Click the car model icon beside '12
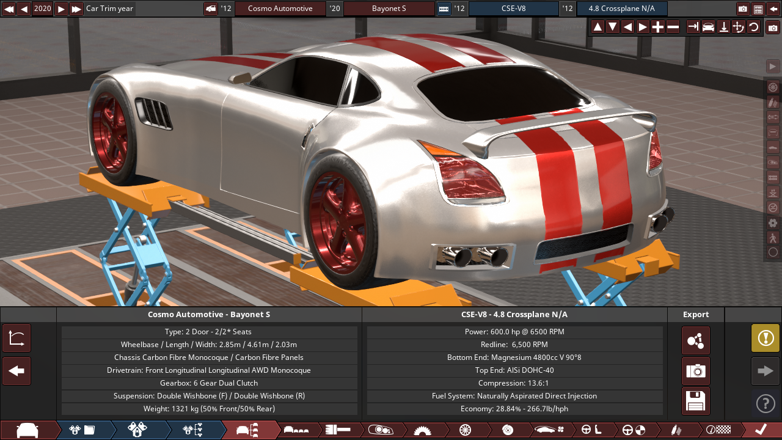Screen dimensions: 782x440 [210, 9]
